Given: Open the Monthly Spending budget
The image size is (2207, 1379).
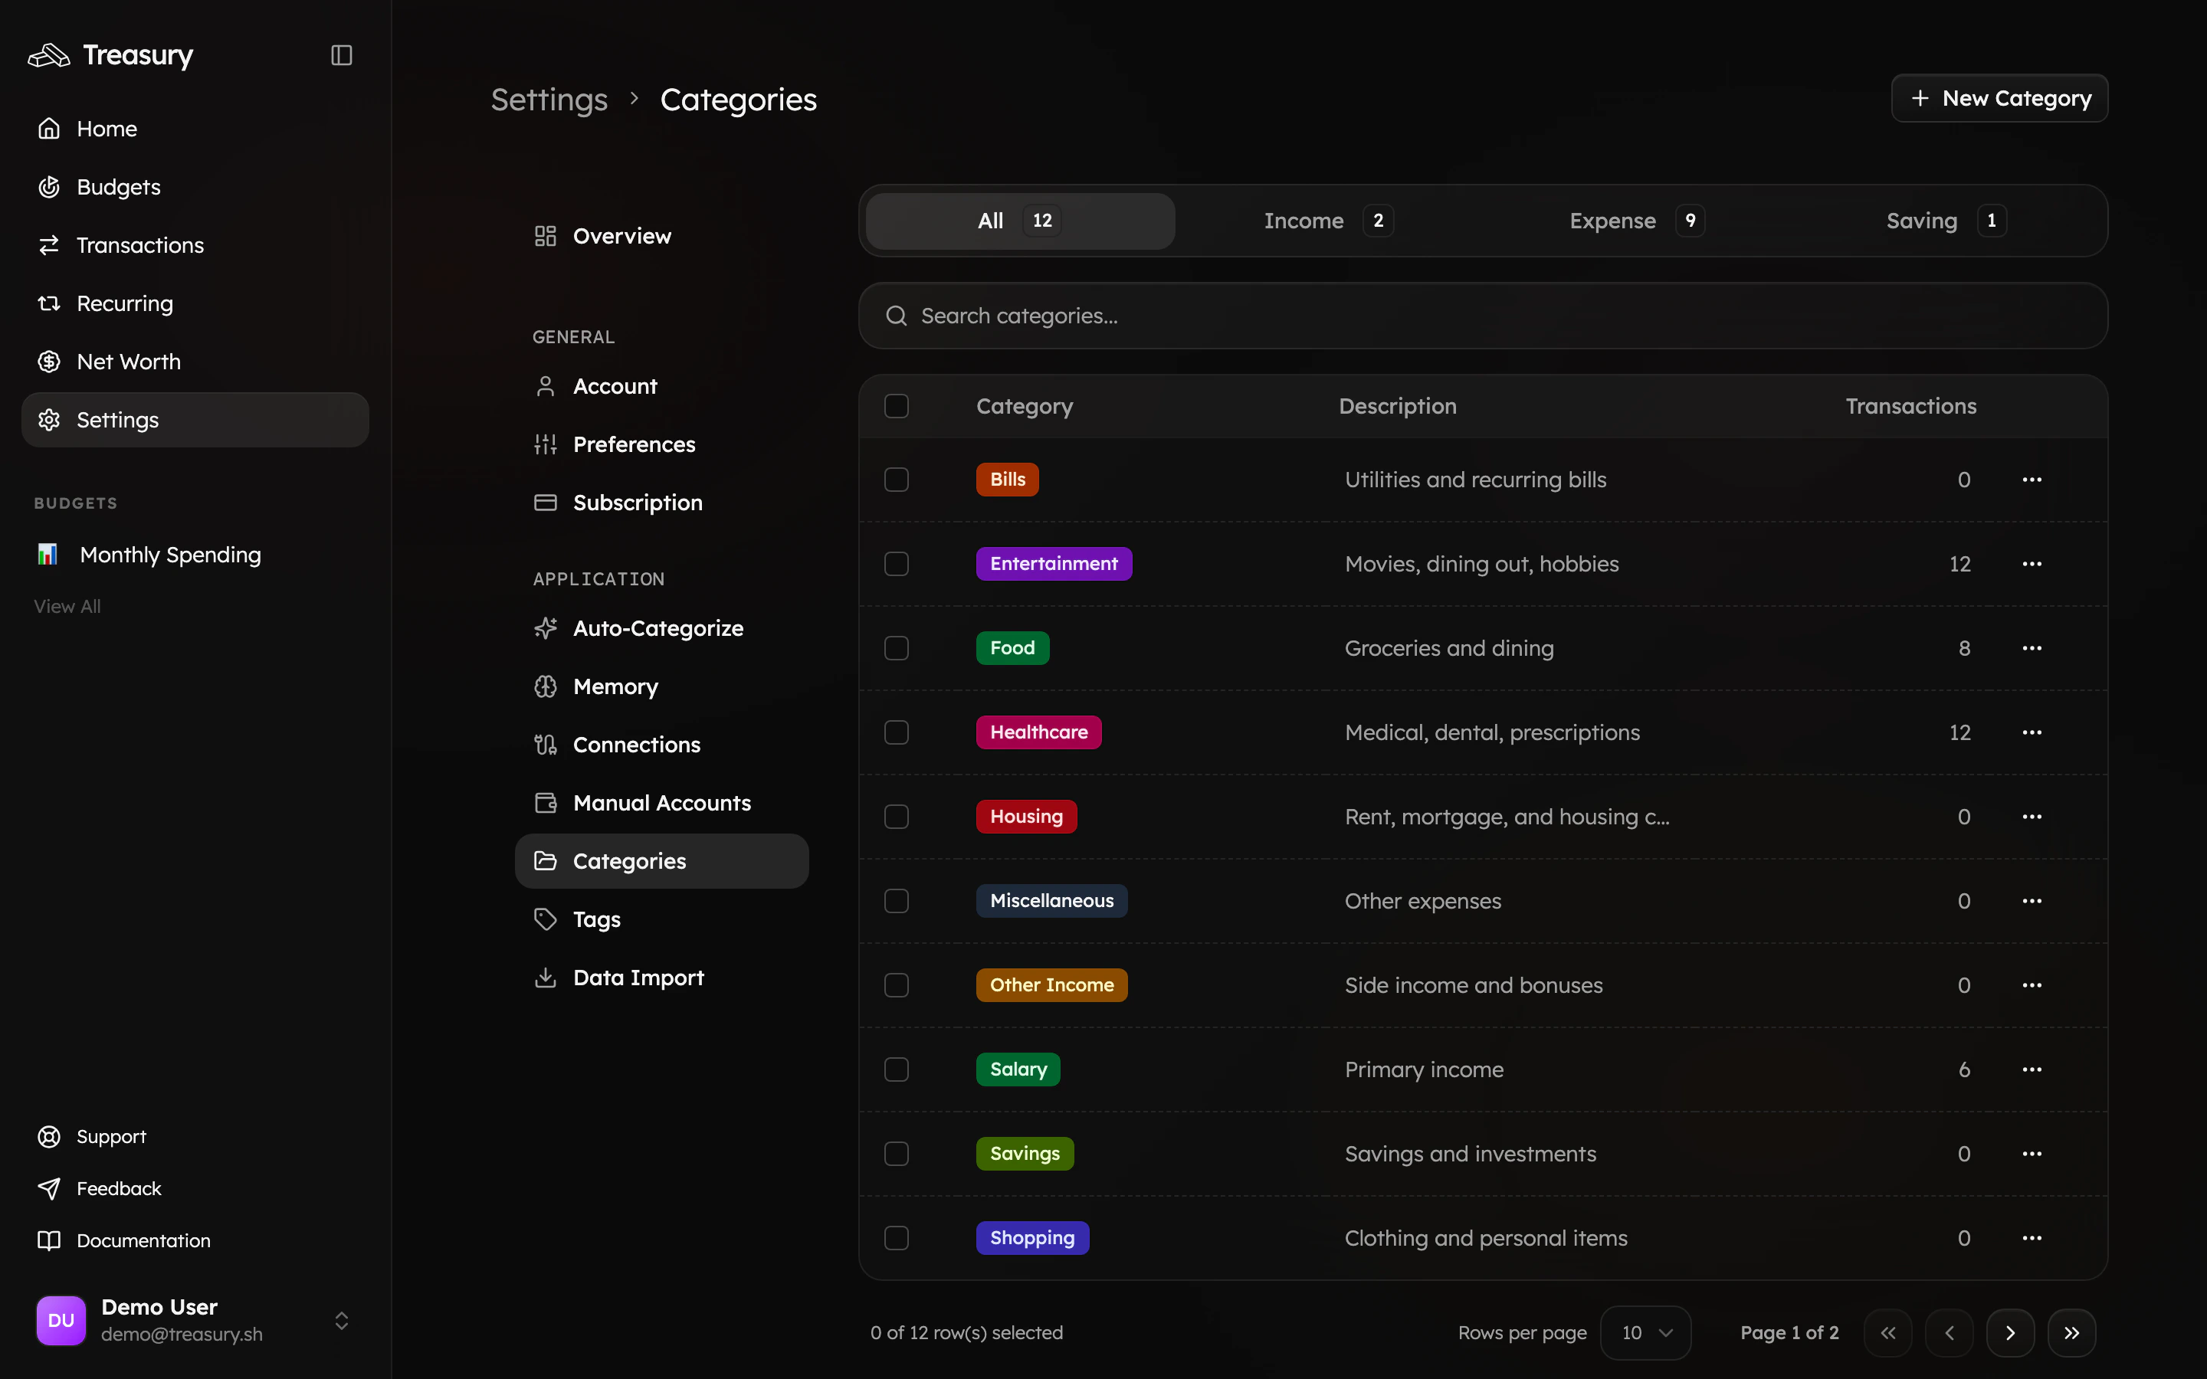Looking at the screenshot, I should [195, 555].
